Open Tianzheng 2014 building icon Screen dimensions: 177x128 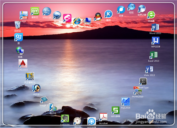point(125,102)
